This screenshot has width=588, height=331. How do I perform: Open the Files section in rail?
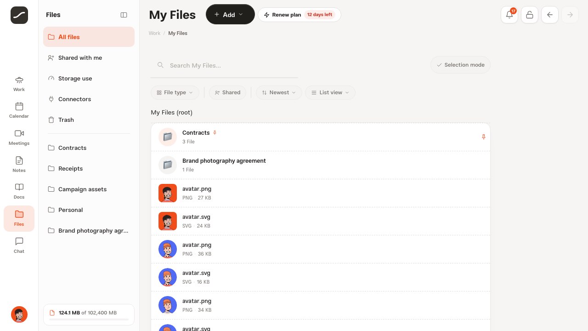point(19,218)
